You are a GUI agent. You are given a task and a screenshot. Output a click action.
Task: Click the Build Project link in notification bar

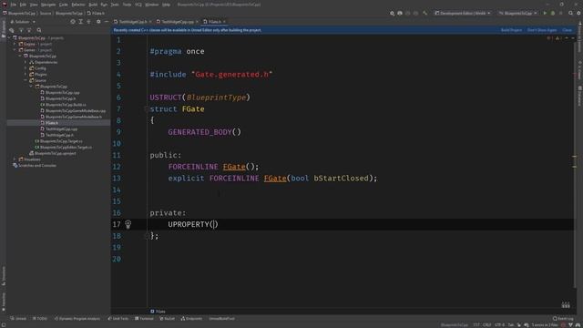511,30
